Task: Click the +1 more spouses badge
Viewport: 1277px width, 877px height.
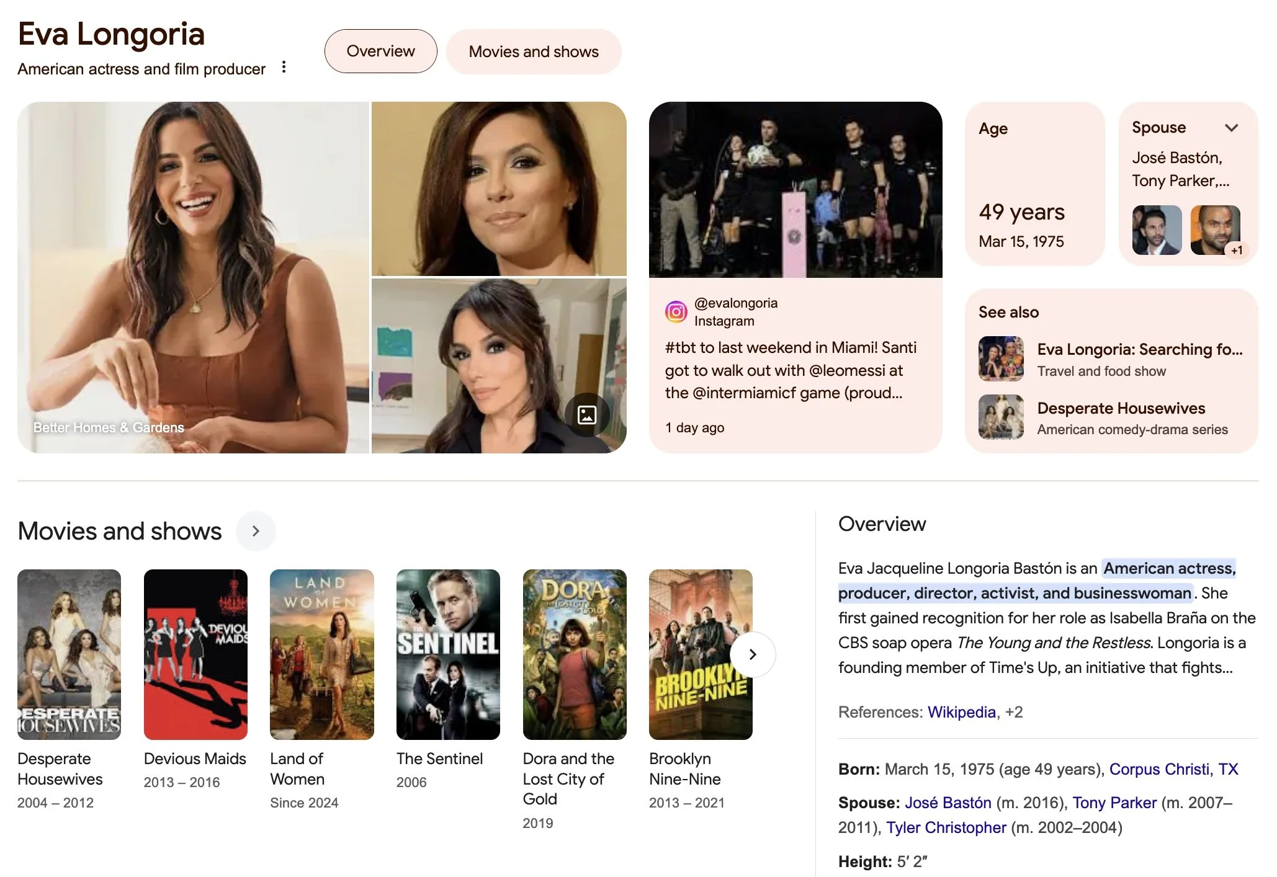Action: (1237, 250)
